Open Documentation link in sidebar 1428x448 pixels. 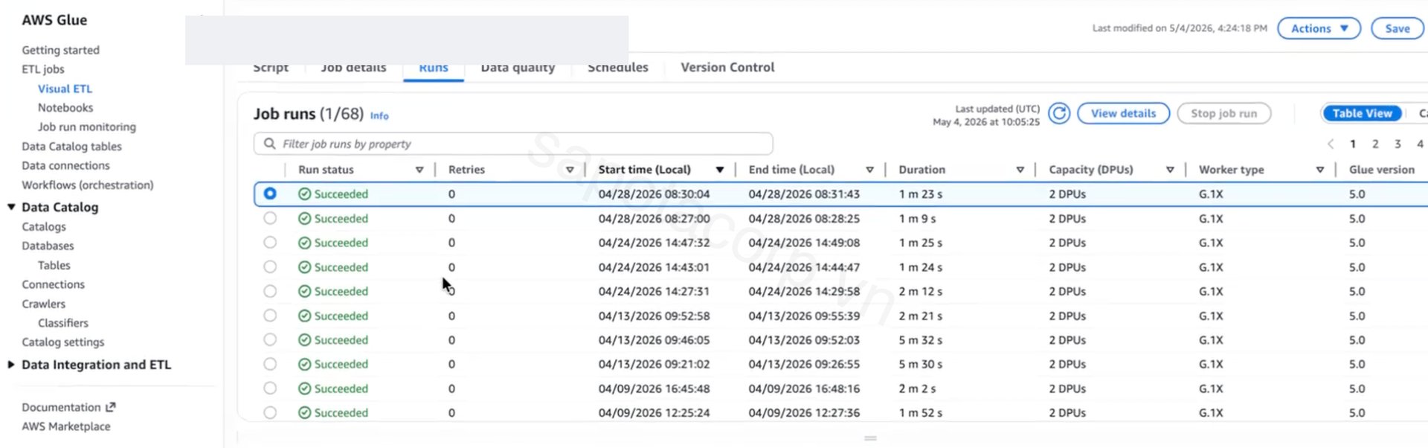pos(61,407)
